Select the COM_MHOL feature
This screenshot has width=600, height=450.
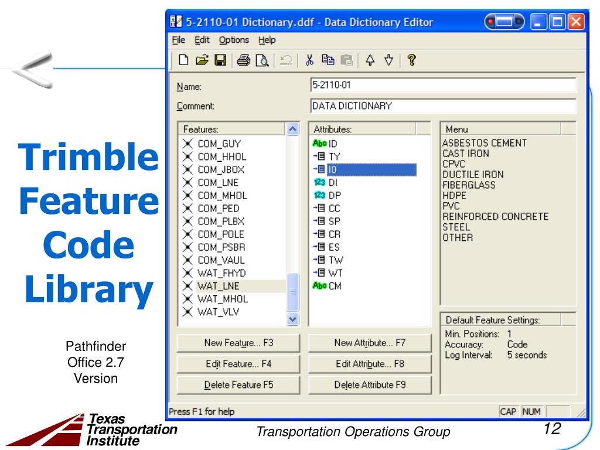coord(222,196)
